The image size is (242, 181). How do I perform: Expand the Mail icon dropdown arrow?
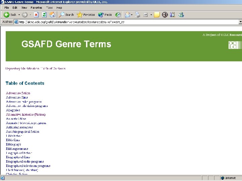tap(132, 15)
